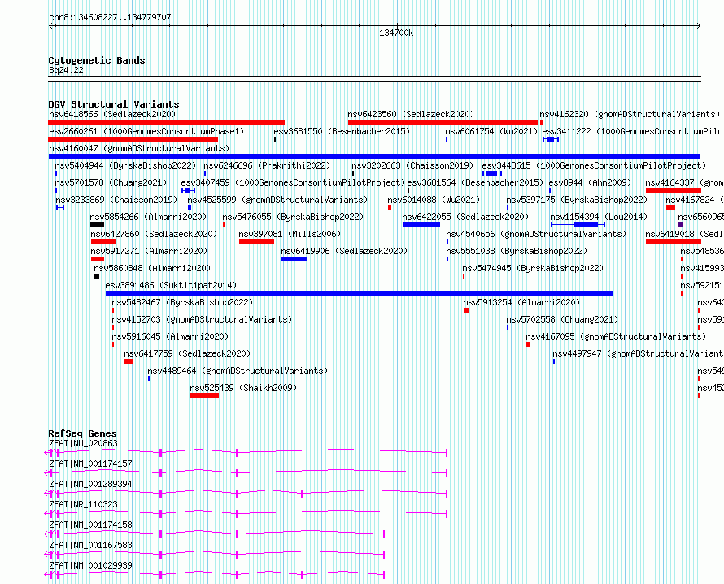Click chr8:134608227..134779707 coordinate text
This screenshot has width=724, height=584.
110,18
